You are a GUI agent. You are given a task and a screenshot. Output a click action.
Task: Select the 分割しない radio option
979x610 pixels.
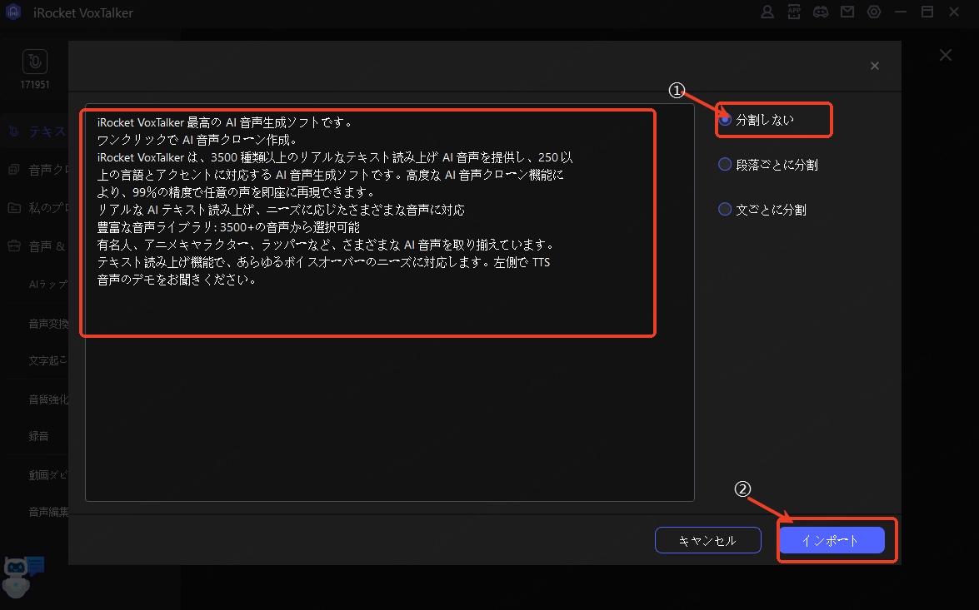point(756,120)
